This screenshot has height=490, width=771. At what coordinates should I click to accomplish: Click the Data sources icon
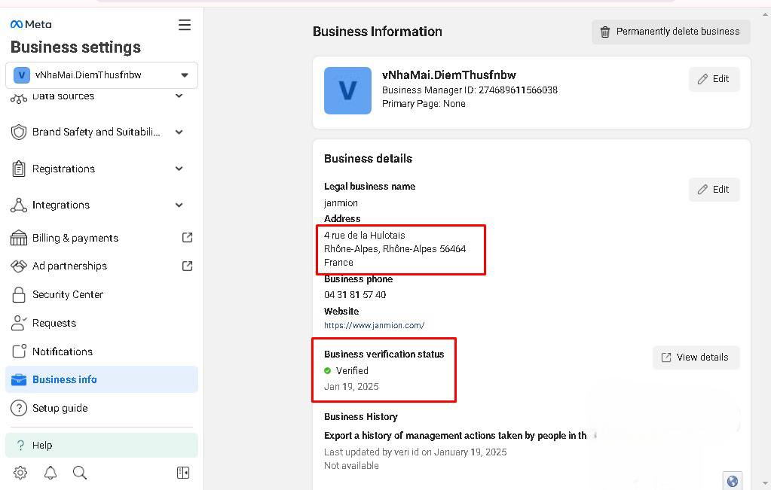point(19,99)
